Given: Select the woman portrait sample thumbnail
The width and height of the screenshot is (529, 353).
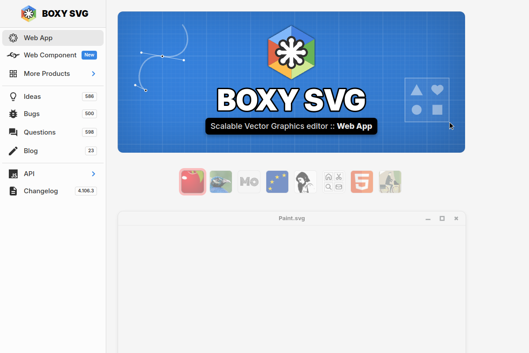Looking at the screenshot, I should [305, 182].
